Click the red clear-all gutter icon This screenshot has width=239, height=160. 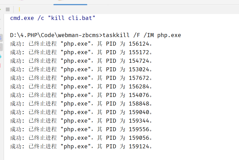pyautogui.click(x=1, y=65)
